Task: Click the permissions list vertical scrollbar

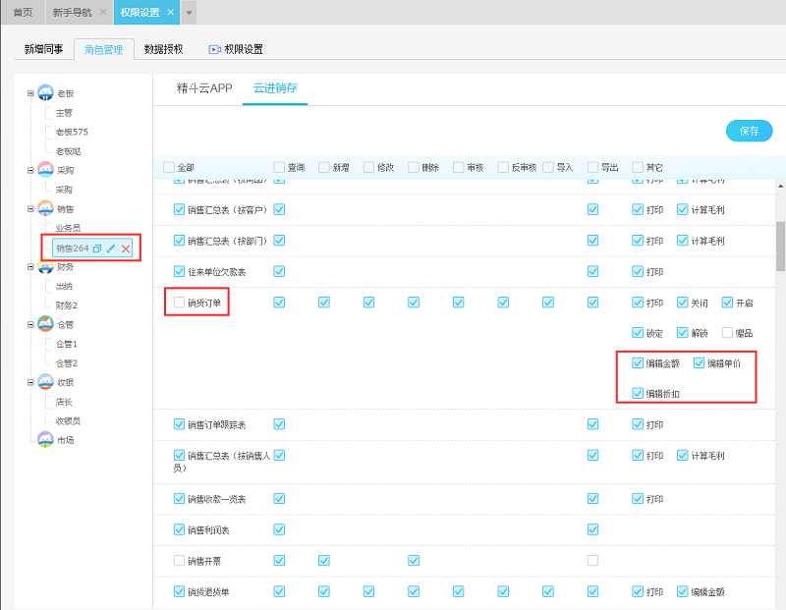Action: [780, 246]
